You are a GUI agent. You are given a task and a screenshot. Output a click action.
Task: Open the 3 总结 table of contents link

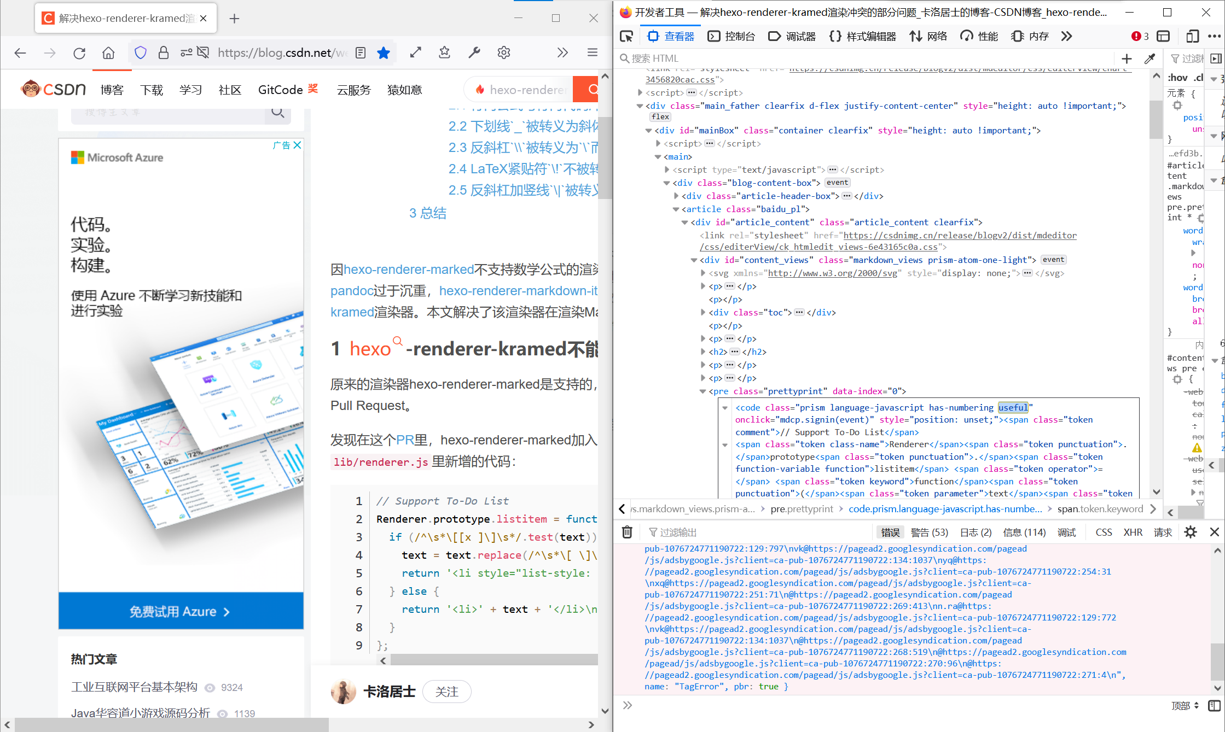point(428,213)
